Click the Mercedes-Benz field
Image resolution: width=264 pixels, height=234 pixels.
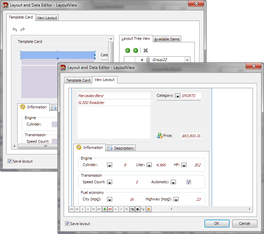(114, 96)
